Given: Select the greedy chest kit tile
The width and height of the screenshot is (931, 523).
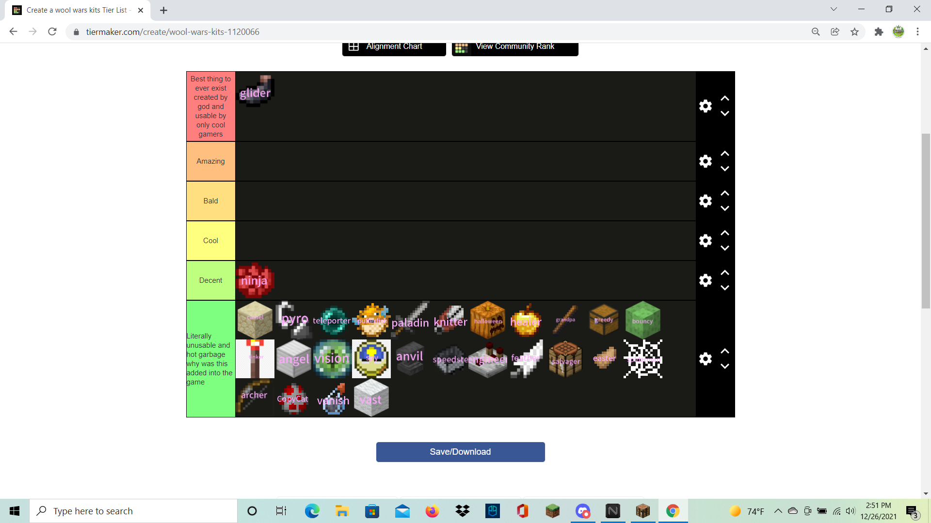Looking at the screenshot, I should (x=604, y=320).
